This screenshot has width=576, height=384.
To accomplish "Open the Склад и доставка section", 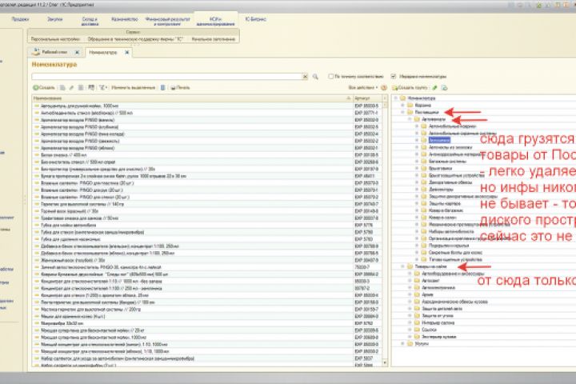I will (90, 22).
